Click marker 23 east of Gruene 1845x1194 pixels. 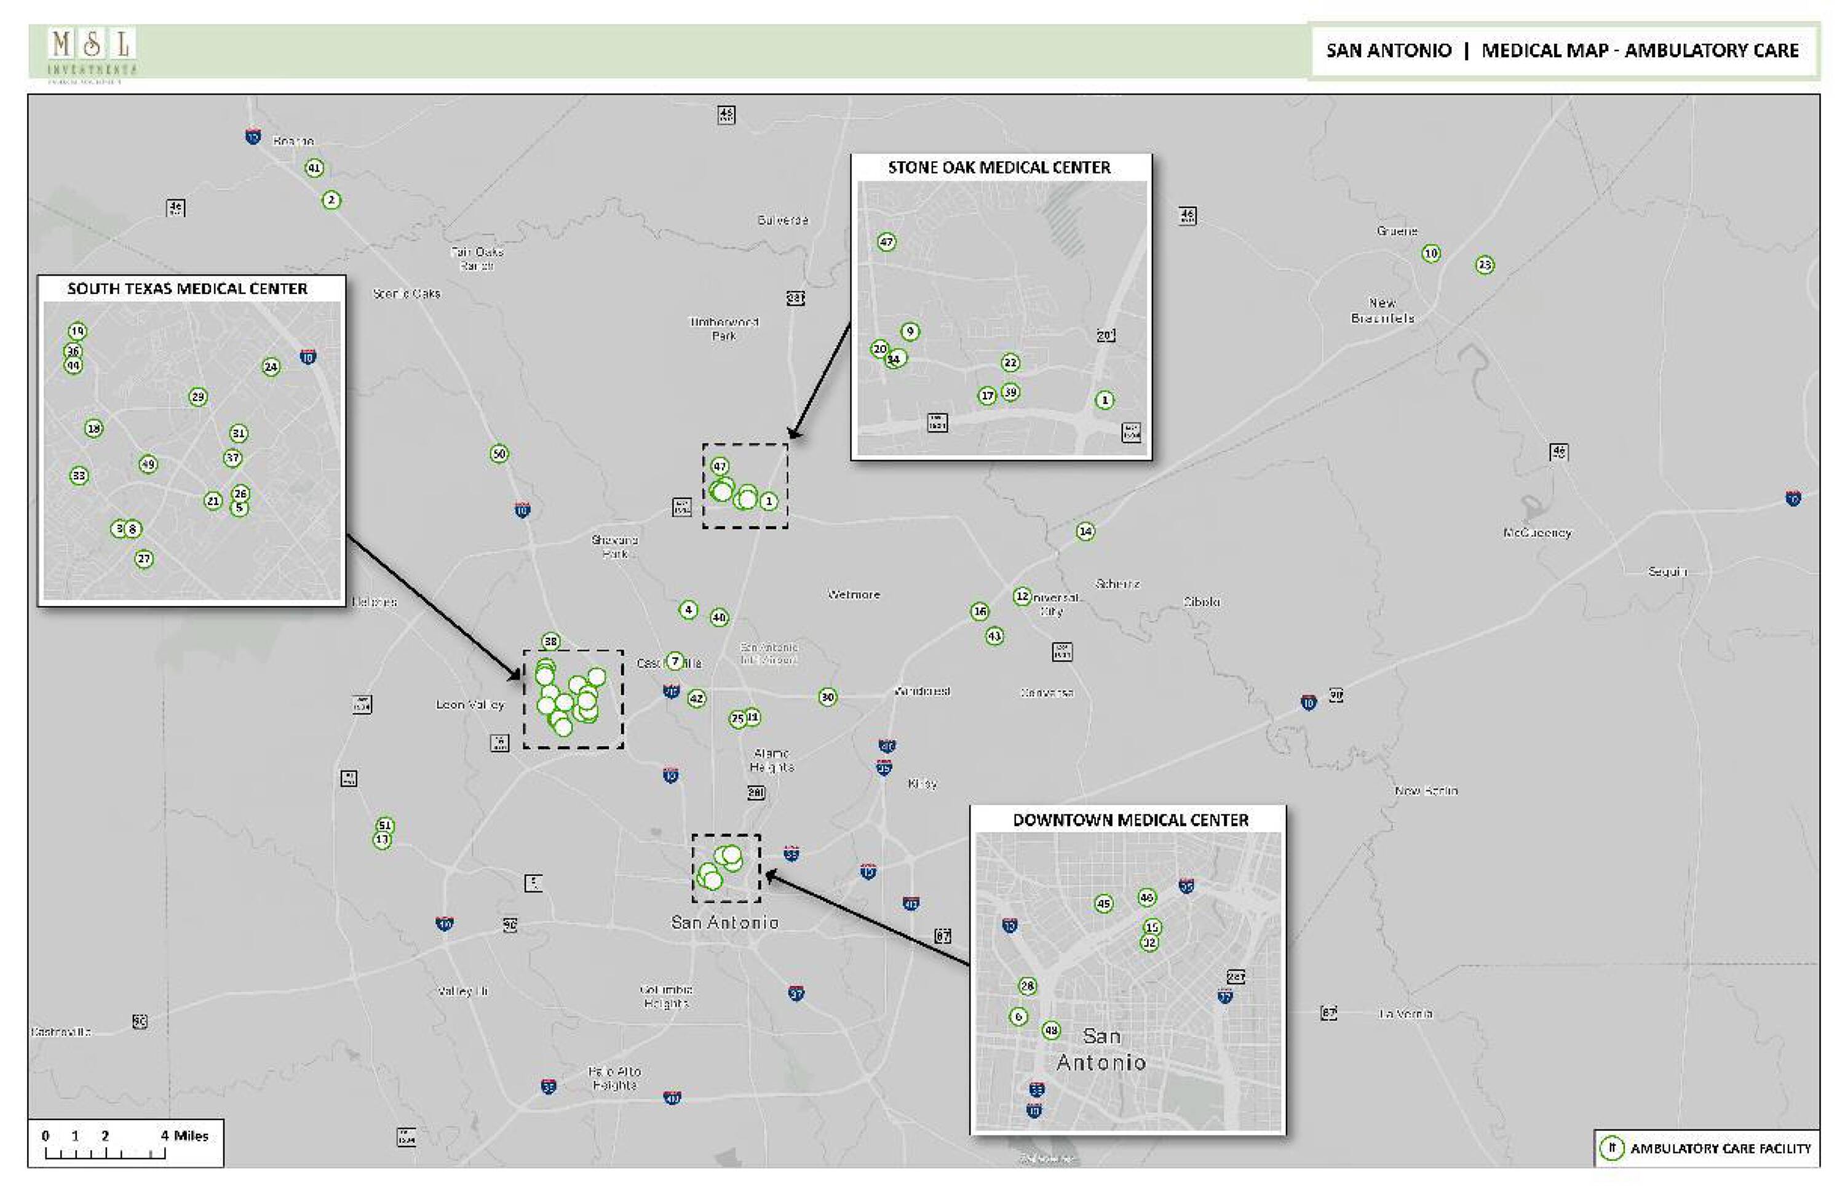point(1485,265)
